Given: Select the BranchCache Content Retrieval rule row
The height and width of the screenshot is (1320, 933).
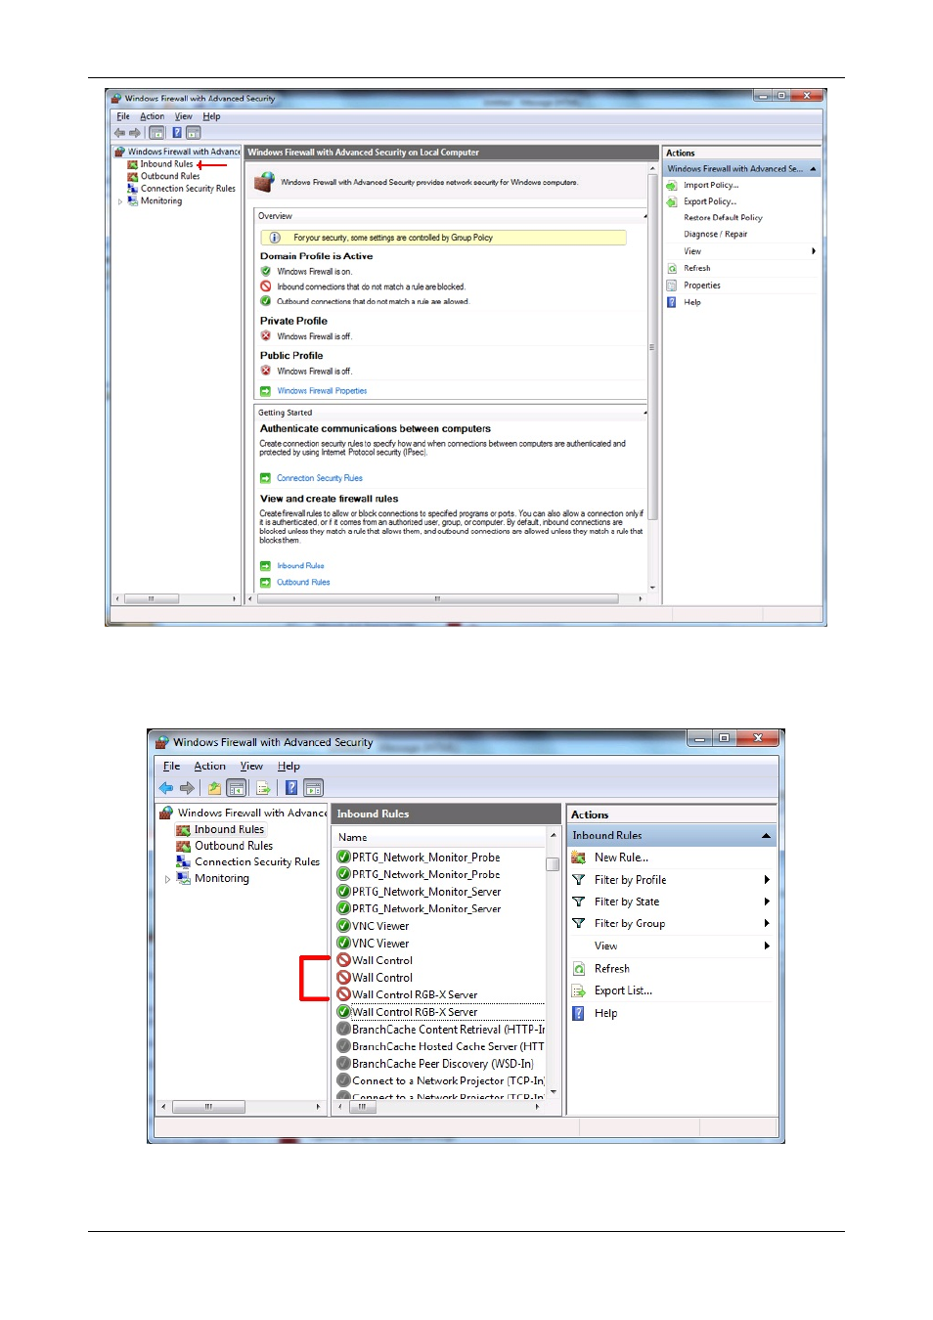Looking at the screenshot, I should tap(440, 1029).
